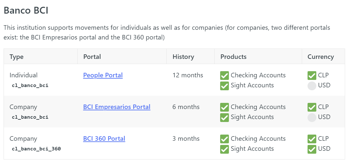Open the People Portal link

pos(103,75)
